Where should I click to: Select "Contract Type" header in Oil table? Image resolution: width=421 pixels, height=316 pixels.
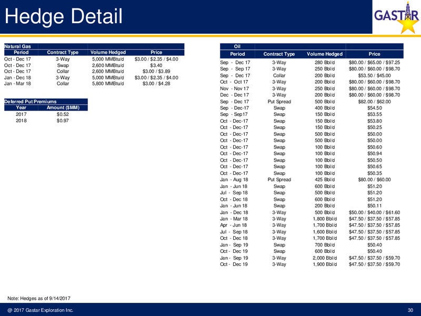click(x=279, y=54)
